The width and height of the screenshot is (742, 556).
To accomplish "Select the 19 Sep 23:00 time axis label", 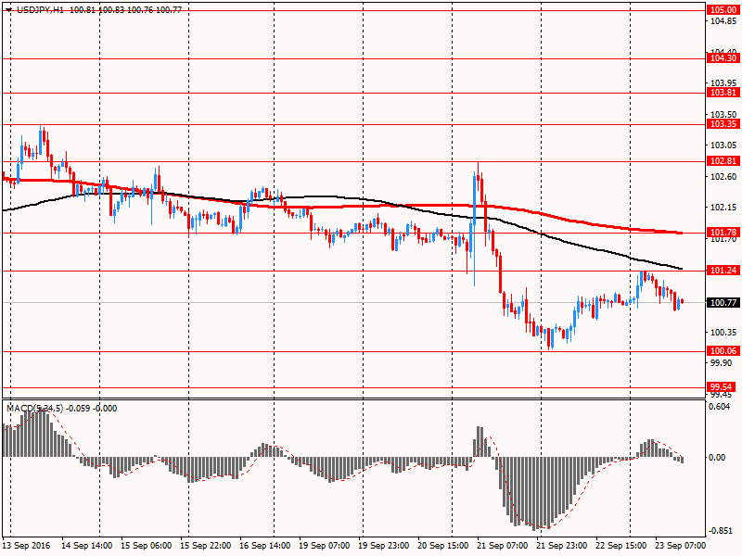I will (x=383, y=546).
